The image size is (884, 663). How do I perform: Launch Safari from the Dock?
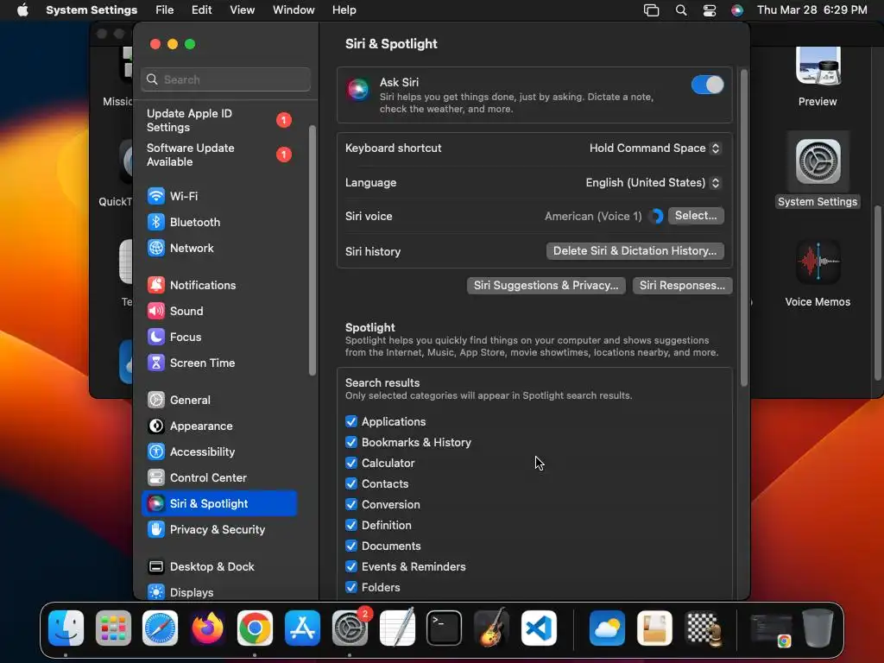point(160,628)
